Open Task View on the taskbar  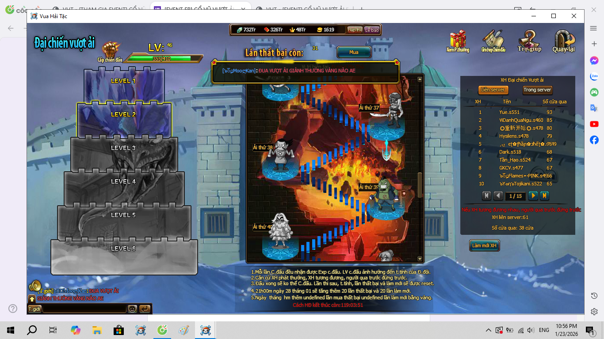click(x=53, y=330)
